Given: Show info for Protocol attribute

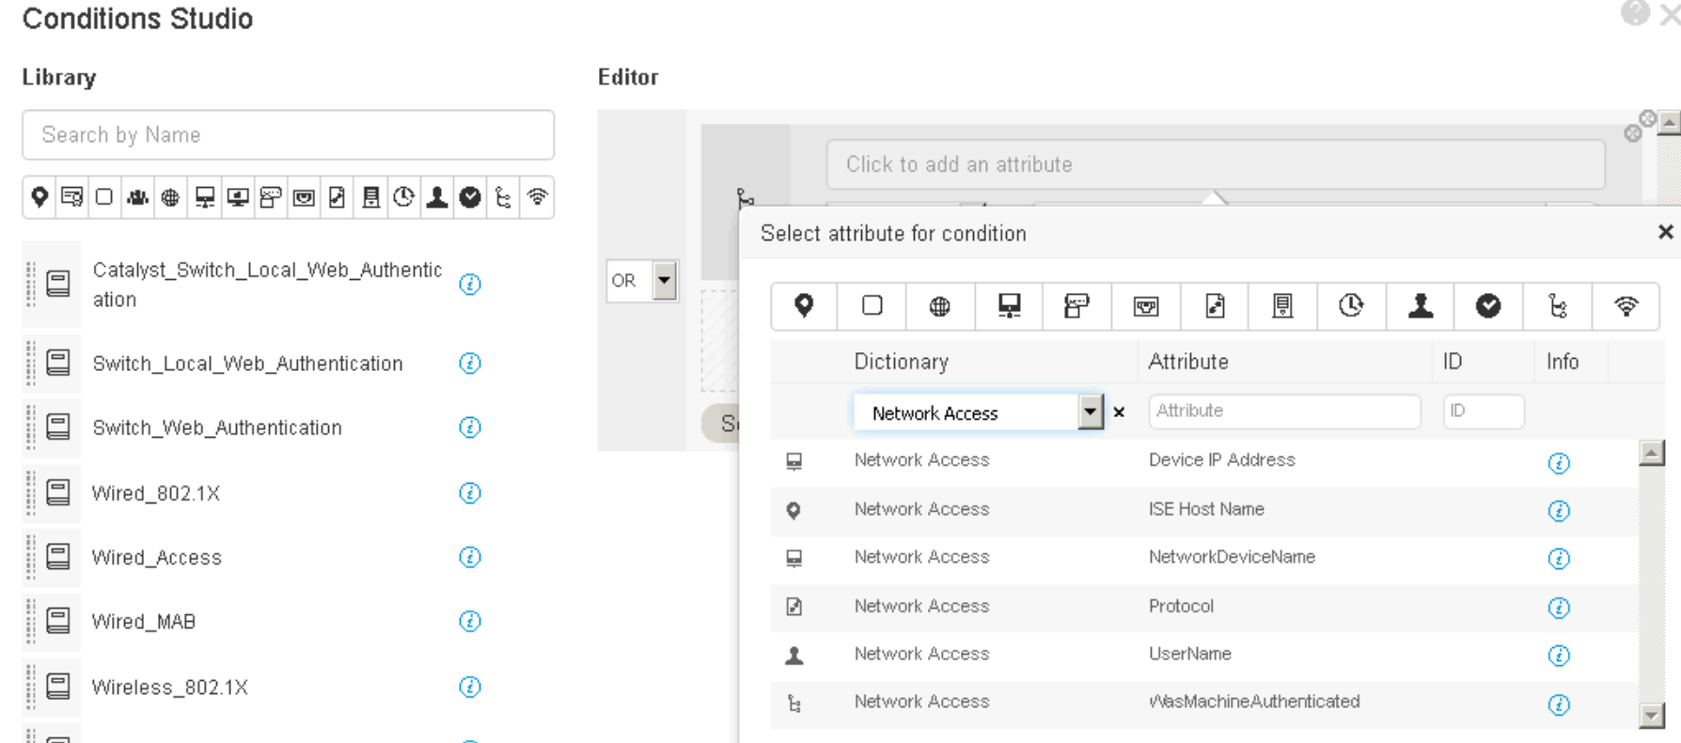Looking at the screenshot, I should 1559,608.
